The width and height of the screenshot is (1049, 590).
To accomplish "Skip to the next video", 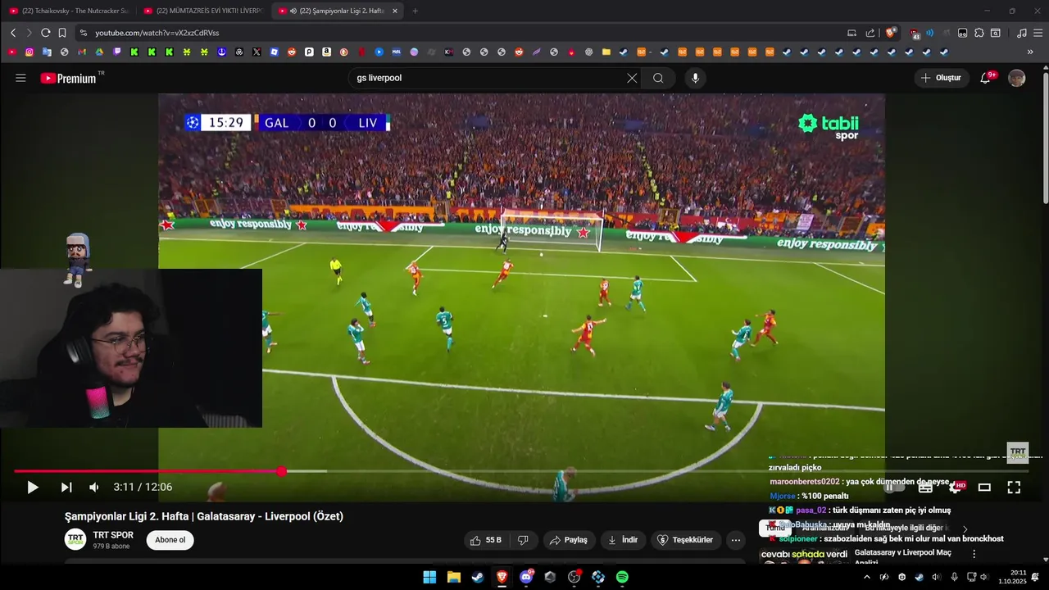I will coord(66,488).
